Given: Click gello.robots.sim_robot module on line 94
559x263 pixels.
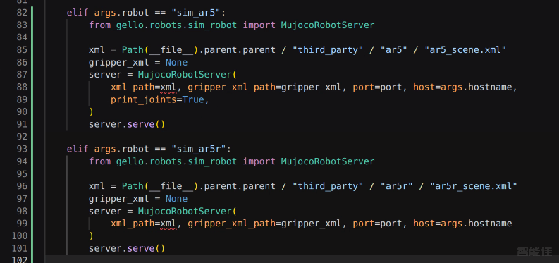Looking at the screenshot, I should (x=176, y=161).
